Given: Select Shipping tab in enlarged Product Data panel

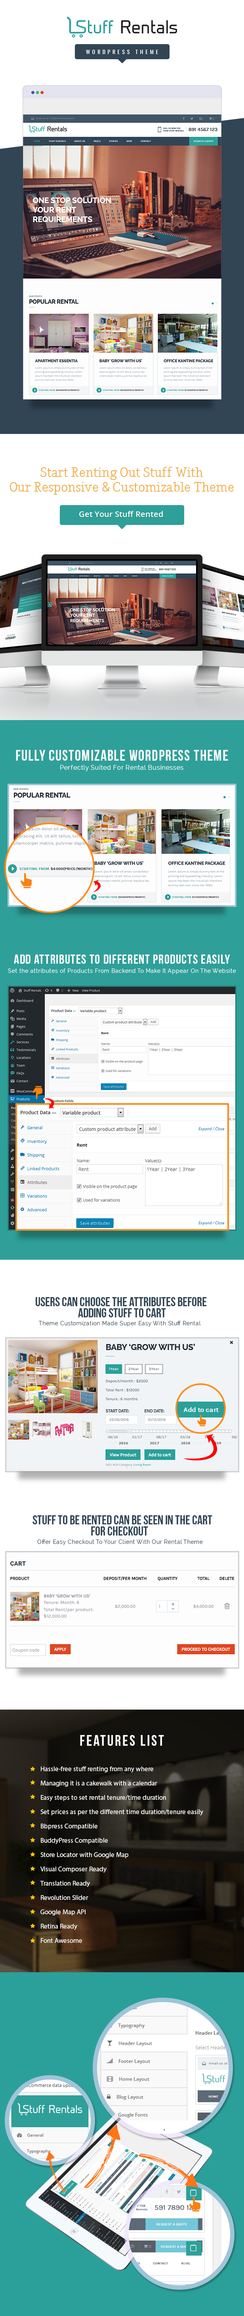Looking at the screenshot, I should [x=36, y=1154].
